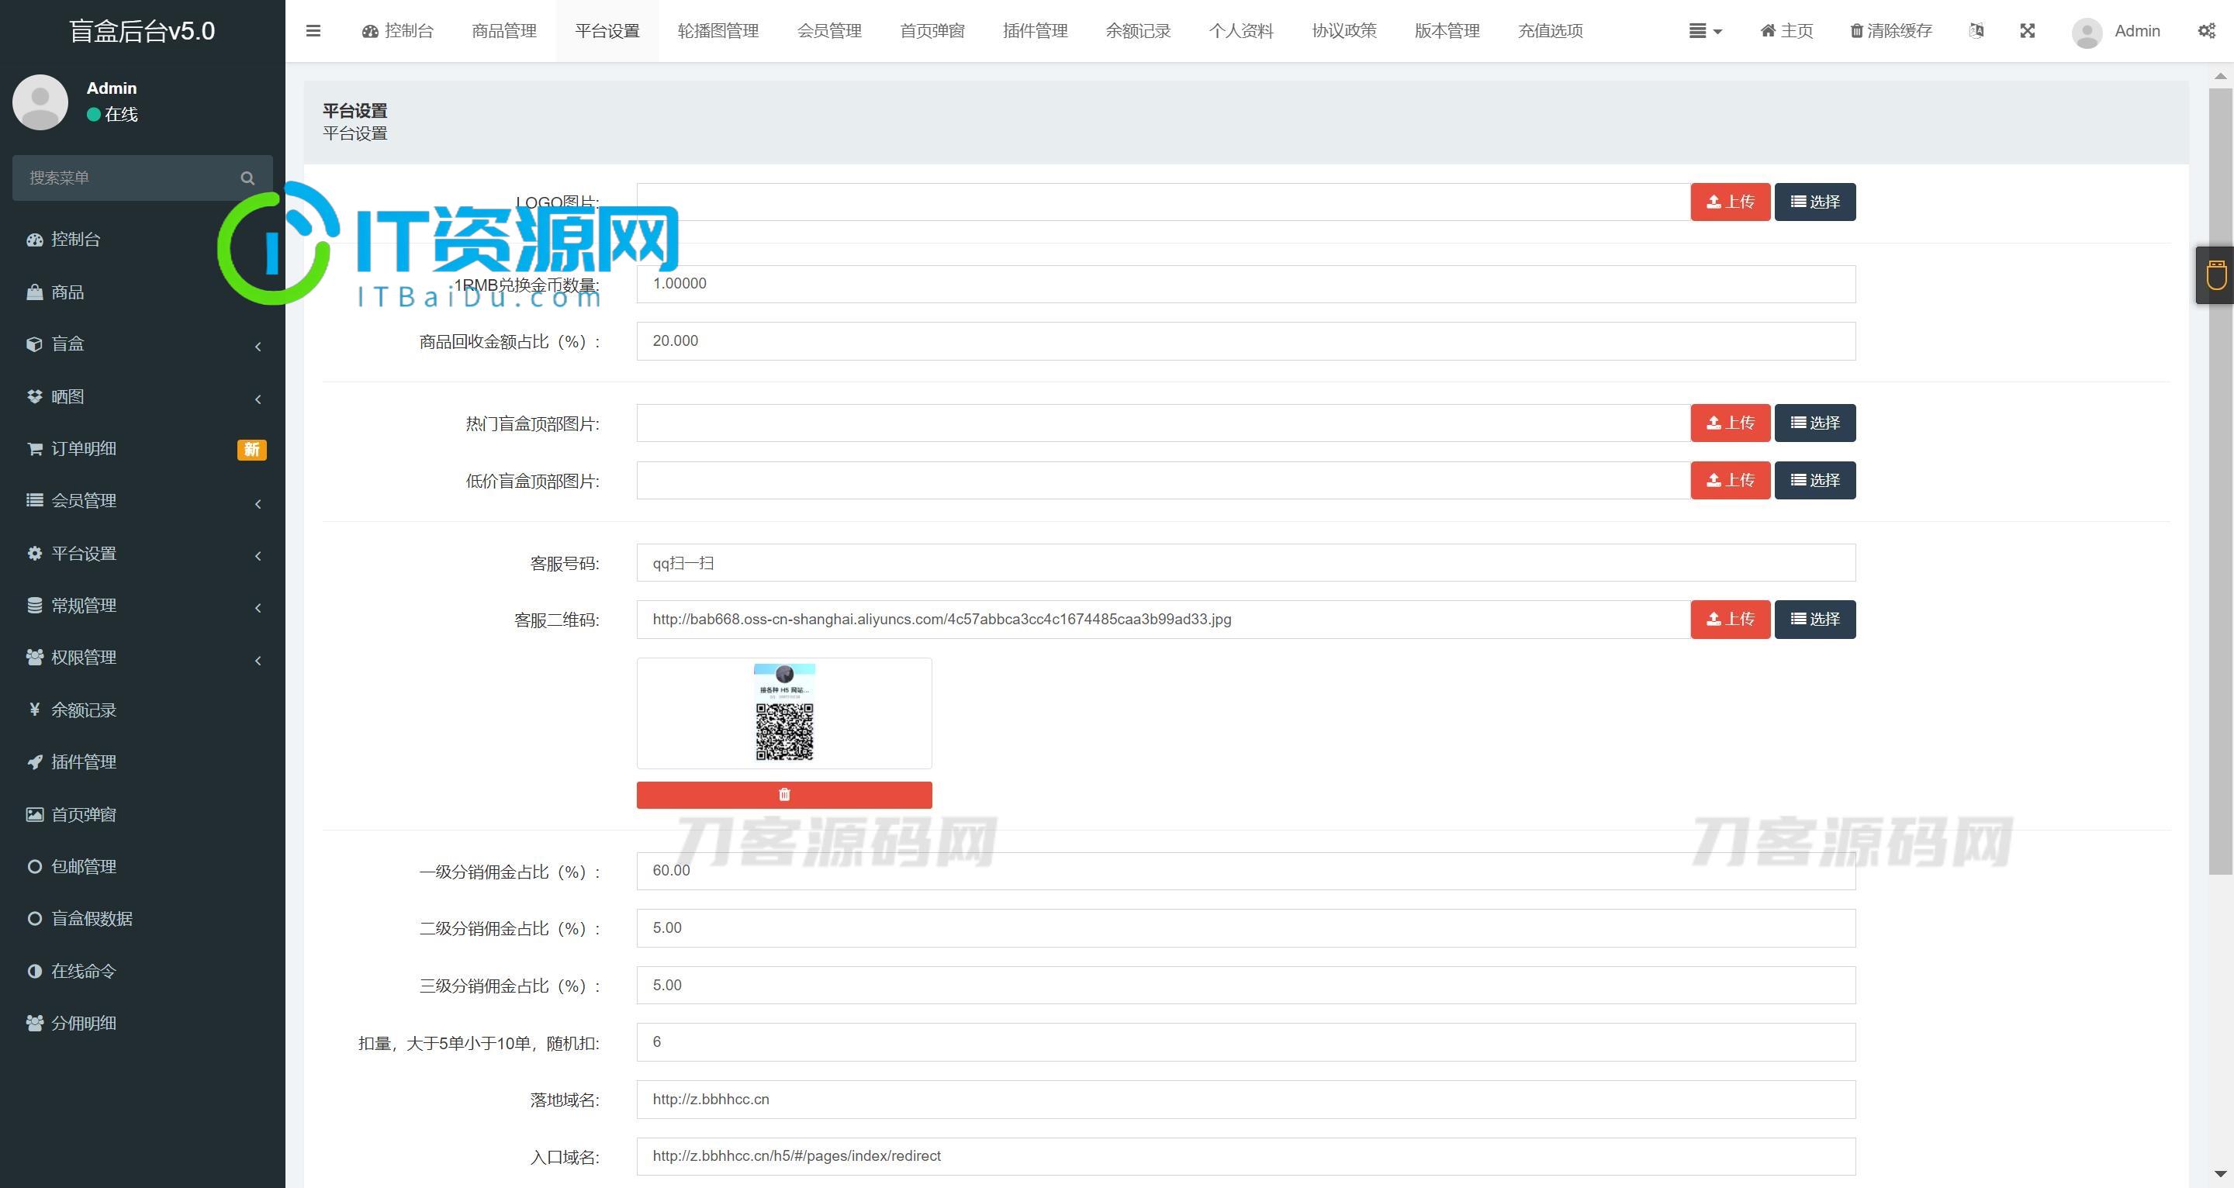The height and width of the screenshot is (1188, 2234).
Task: Click the 订单明细 order details icon
Action: pos(34,447)
